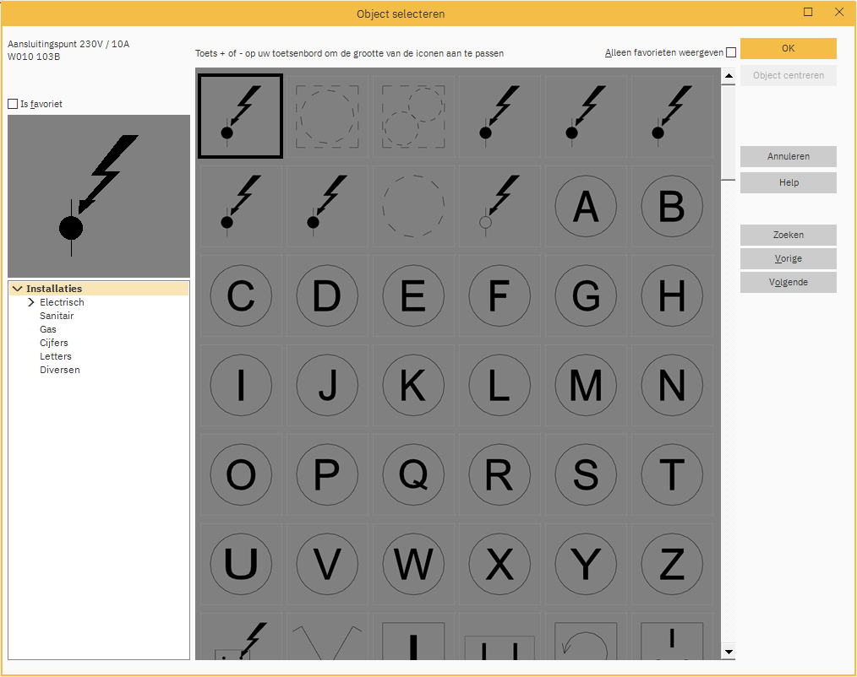Confirm selection with OK button

pos(788,48)
